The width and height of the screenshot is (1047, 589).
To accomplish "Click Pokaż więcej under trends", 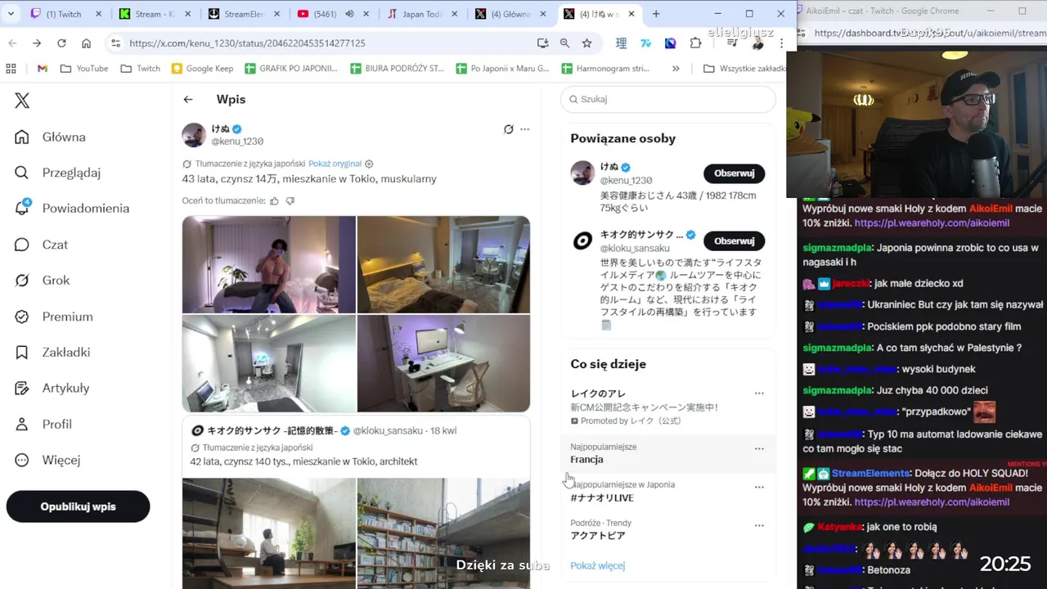I will (597, 565).
